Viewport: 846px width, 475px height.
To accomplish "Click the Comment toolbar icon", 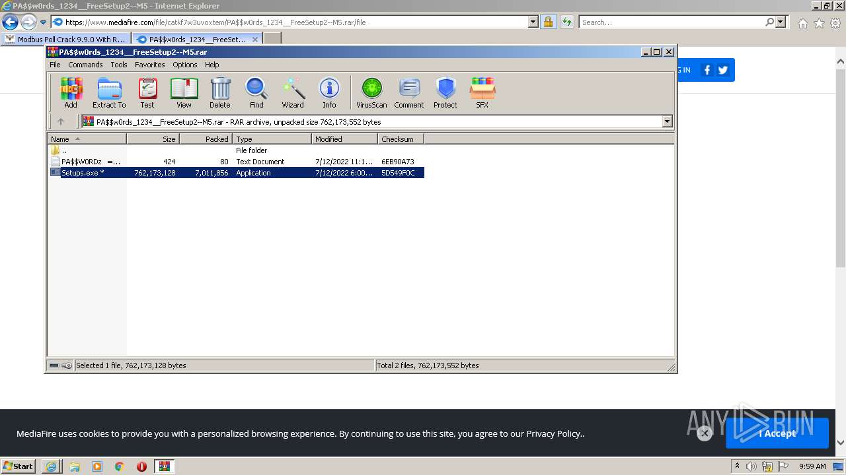I will coord(409,92).
